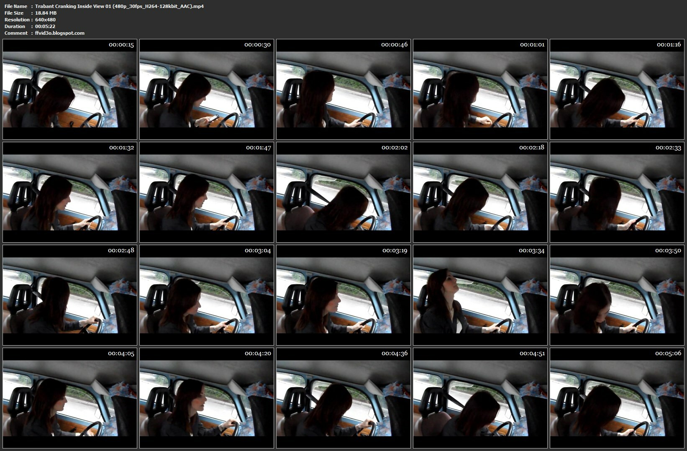Open the thumbnail stamped 00:01:01
The height and width of the screenshot is (451, 687).
point(480,89)
